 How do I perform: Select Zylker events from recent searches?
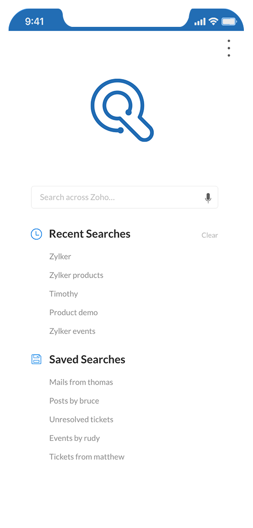pyautogui.click(x=72, y=331)
